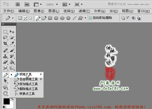Select the Rectangle shape tool

click(x=50, y=18)
